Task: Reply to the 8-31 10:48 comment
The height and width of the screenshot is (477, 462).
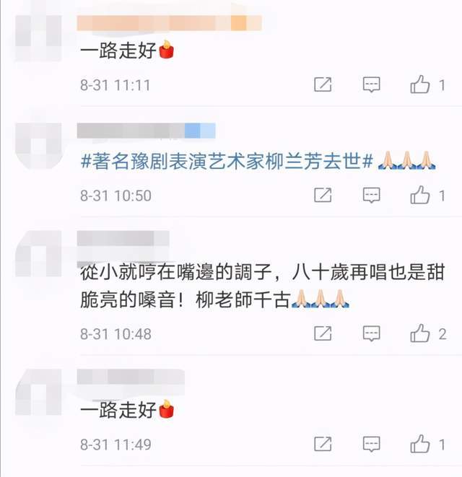Action: pos(371,333)
